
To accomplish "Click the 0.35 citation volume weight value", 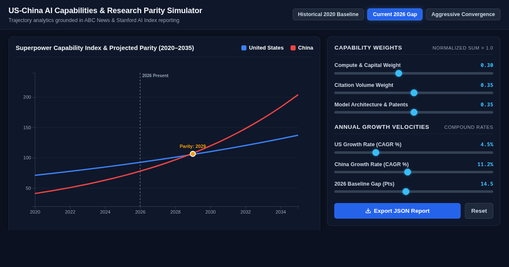I will tap(487, 85).
